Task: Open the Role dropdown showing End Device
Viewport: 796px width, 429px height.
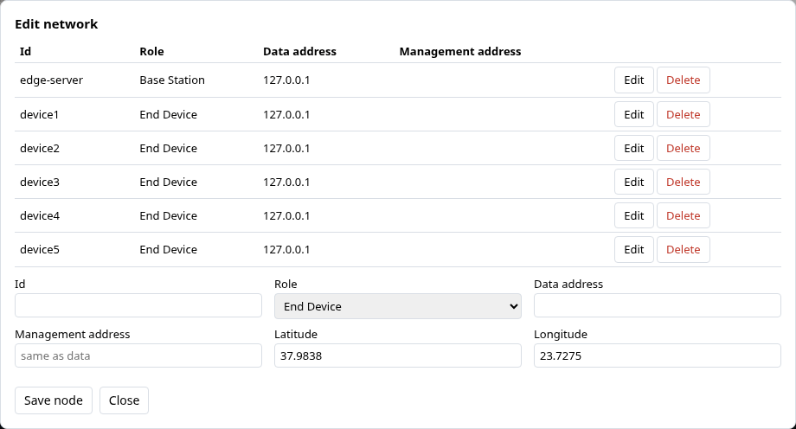Action: click(x=397, y=306)
